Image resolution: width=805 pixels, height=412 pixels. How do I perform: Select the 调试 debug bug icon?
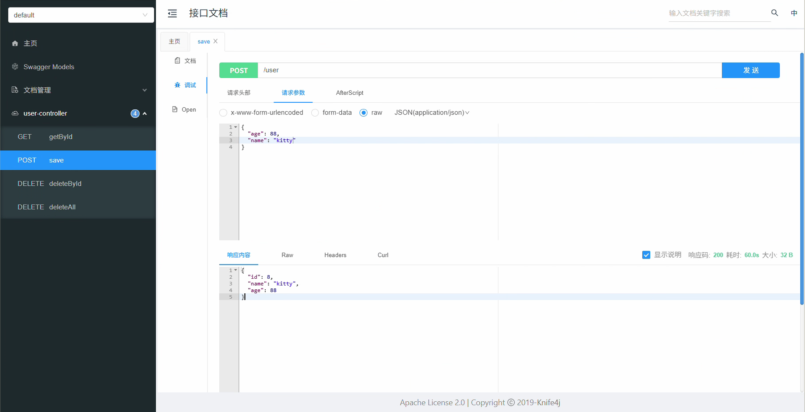[x=177, y=85]
